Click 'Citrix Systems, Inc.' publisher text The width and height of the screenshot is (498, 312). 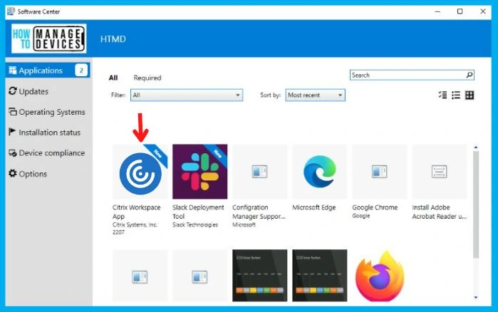pyautogui.click(x=135, y=224)
